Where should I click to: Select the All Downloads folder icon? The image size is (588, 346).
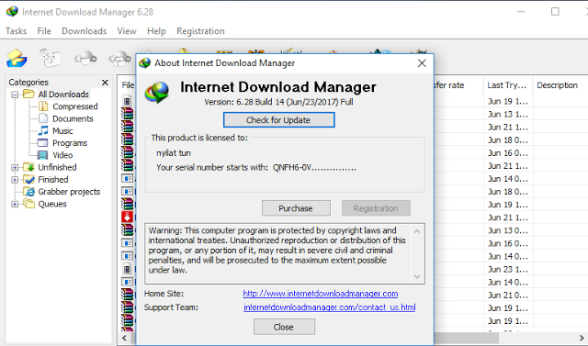[x=28, y=94]
